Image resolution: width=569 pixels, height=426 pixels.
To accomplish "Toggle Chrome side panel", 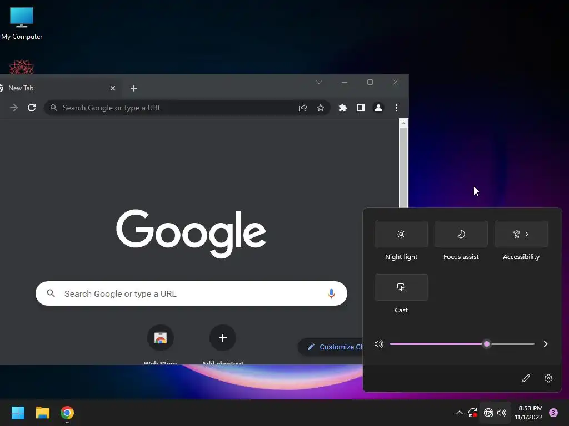I will (x=360, y=108).
